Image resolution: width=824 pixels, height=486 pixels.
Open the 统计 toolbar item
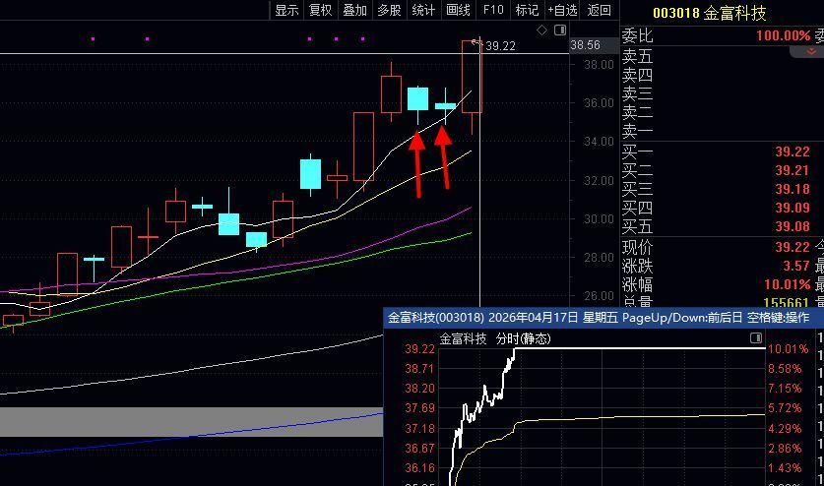(x=423, y=10)
